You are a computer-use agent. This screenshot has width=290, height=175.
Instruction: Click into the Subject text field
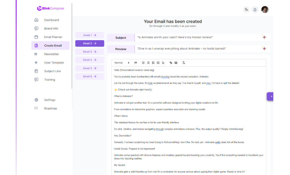tap(198, 37)
